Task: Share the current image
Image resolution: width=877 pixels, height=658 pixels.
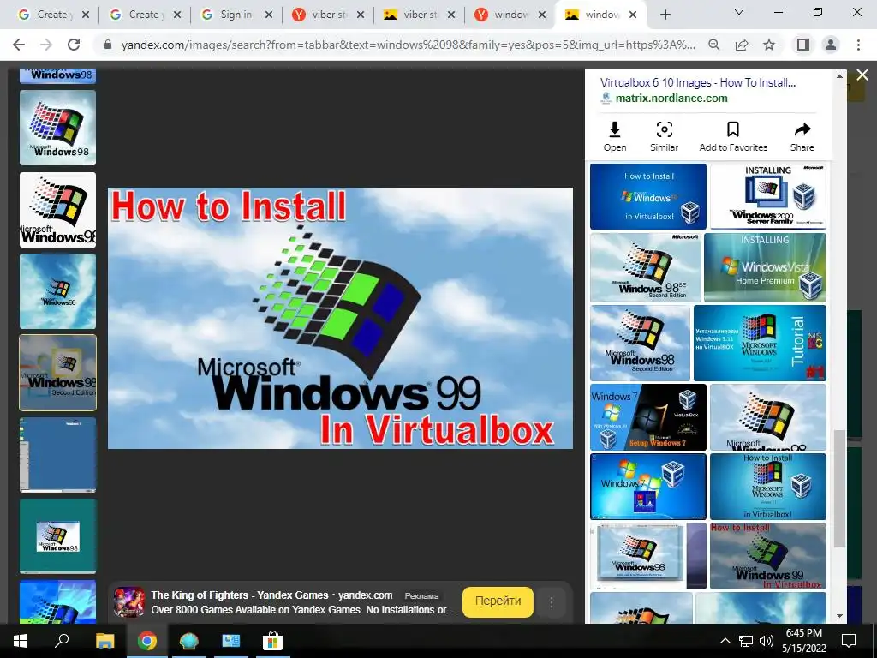Action: pos(802,136)
